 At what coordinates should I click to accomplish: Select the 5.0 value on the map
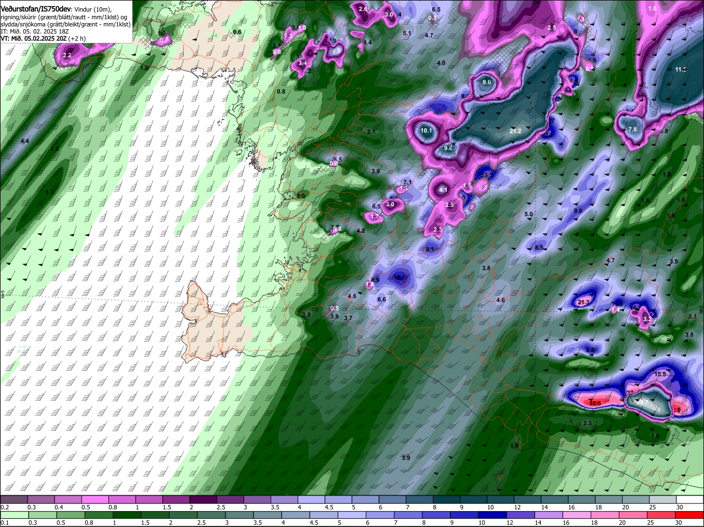(529, 214)
